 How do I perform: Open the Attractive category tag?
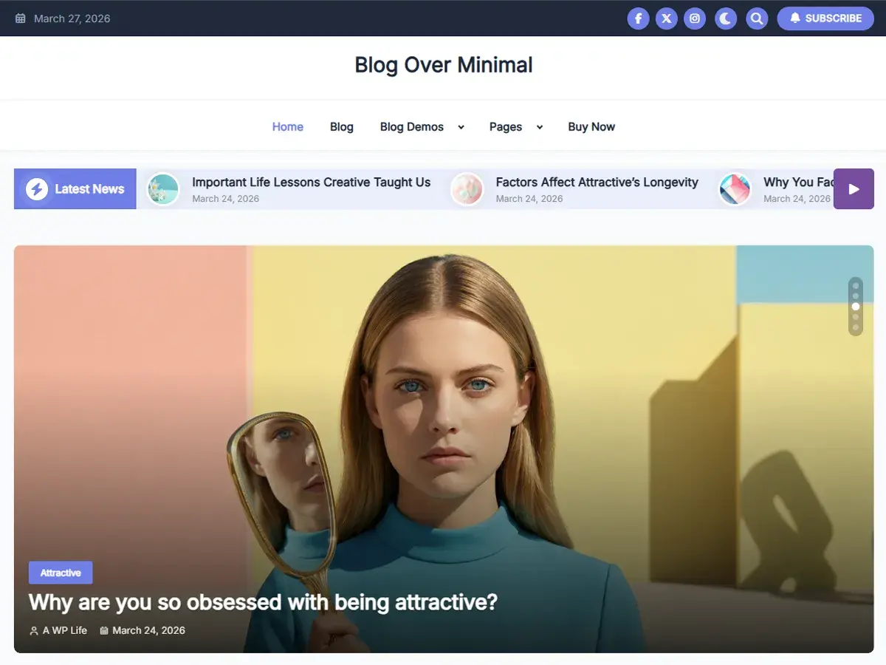tap(61, 573)
